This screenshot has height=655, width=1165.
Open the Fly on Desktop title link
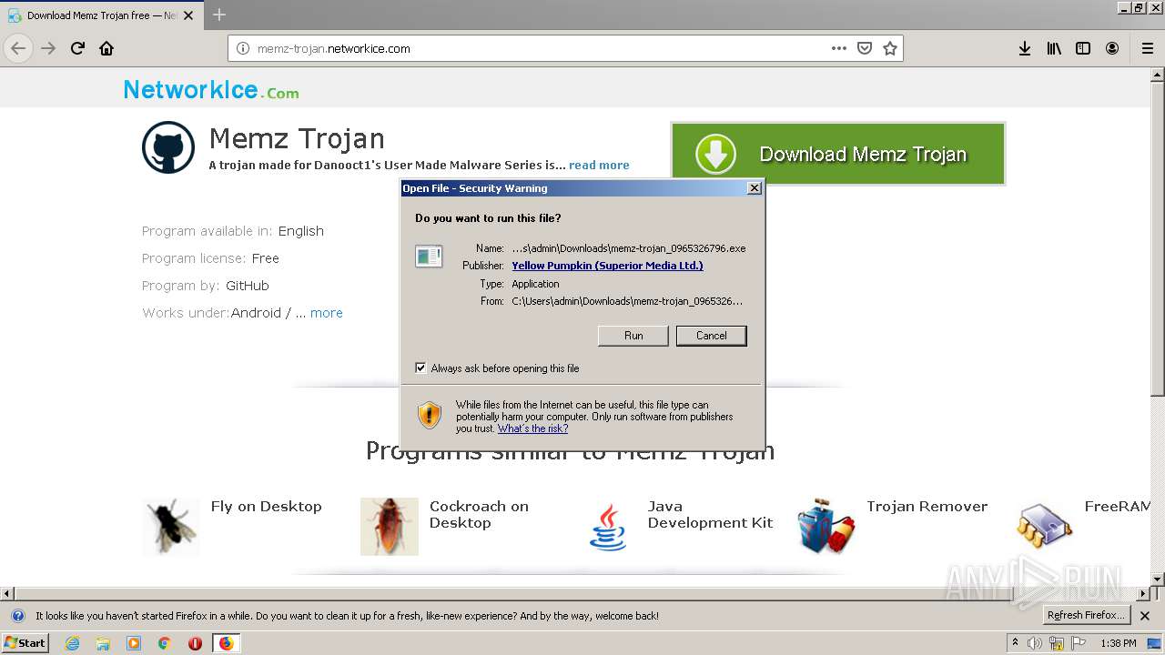266,507
